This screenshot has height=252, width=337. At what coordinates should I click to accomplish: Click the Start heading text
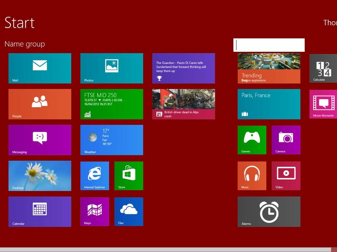[x=19, y=23]
